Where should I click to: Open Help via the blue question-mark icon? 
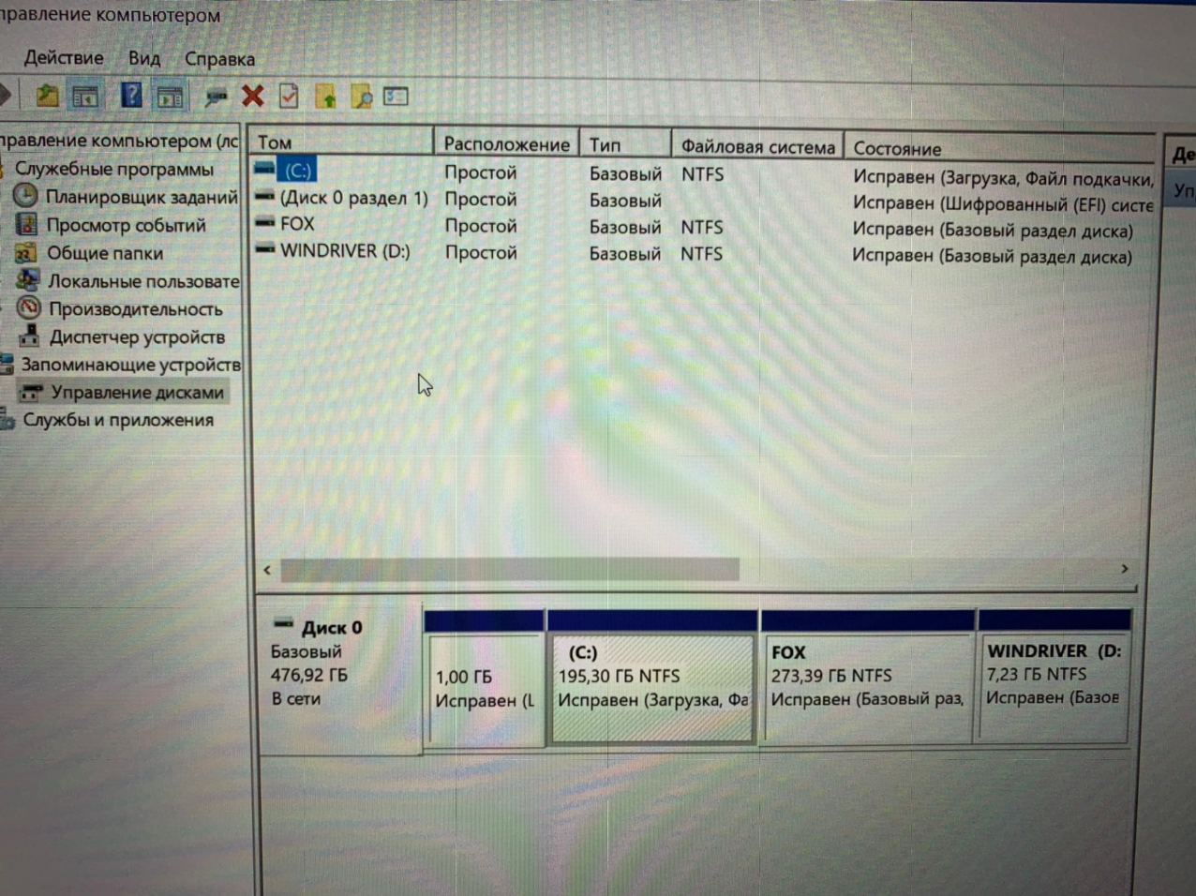131,95
